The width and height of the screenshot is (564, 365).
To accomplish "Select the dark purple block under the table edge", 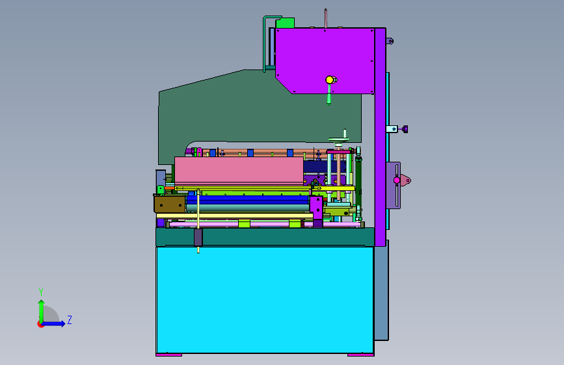I will click(x=198, y=238).
